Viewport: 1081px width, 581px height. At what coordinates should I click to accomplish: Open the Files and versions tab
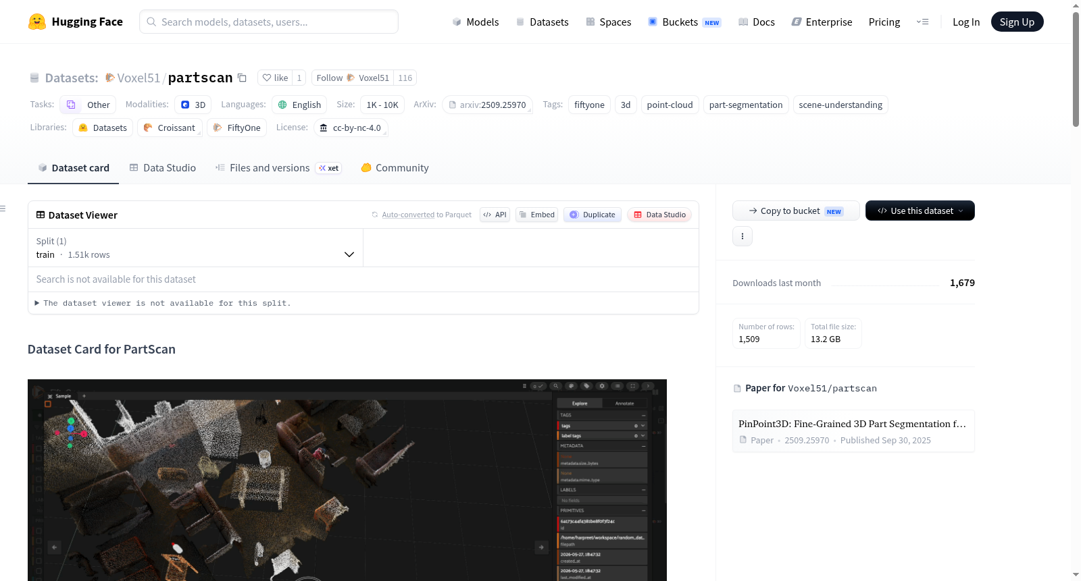point(278,168)
